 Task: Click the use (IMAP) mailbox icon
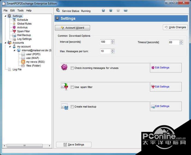pos(23,58)
